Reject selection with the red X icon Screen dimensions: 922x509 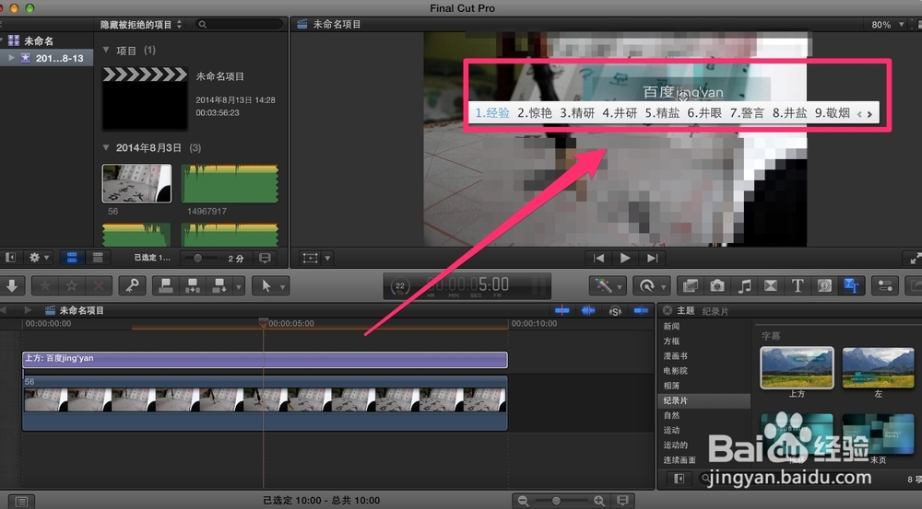point(99,286)
